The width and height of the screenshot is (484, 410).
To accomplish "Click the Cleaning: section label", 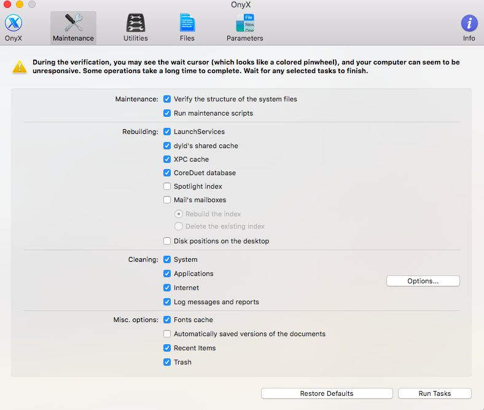I will tap(143, 259).
